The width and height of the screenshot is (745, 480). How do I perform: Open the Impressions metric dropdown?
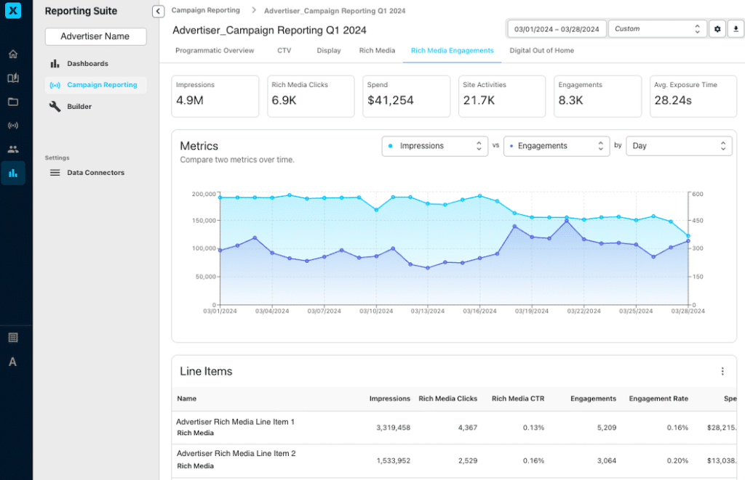(x=434, y=146)
